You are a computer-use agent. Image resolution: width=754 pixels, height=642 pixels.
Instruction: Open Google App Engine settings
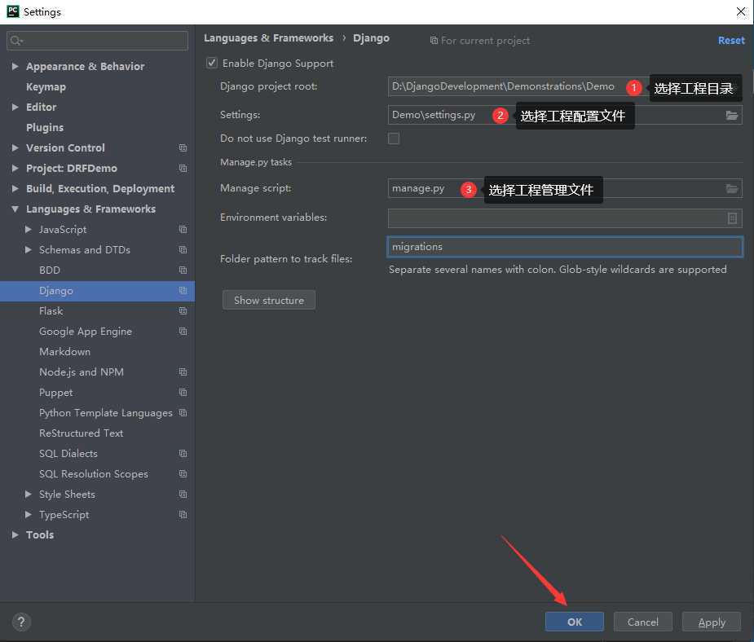[85, 332]
